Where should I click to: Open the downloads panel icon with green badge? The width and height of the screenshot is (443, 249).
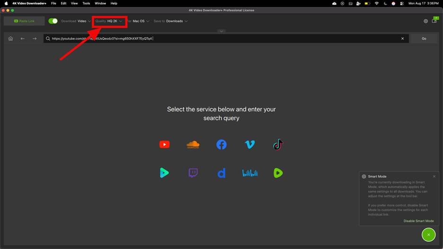coord(434,20)
